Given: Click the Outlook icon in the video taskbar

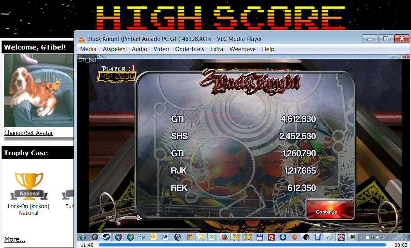Looking at the screenshot, I should point(154,237).
